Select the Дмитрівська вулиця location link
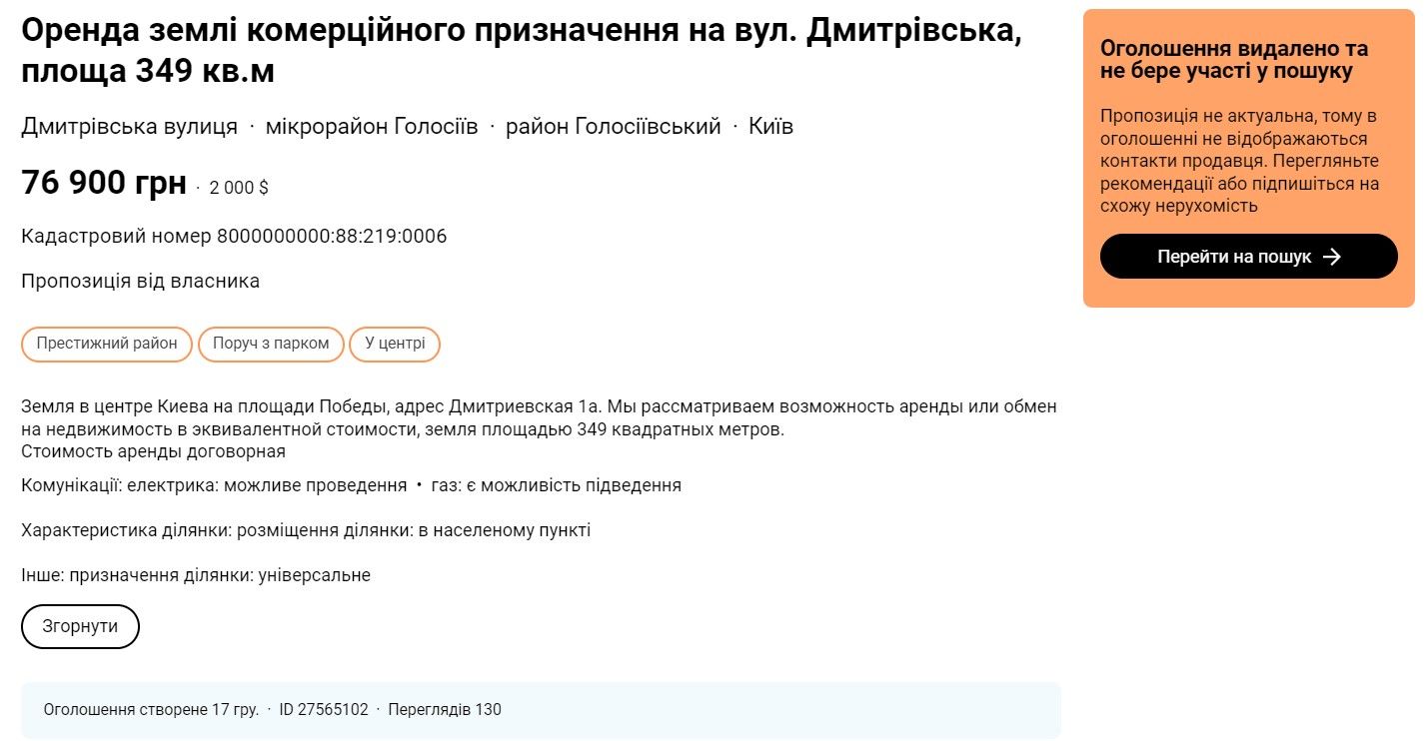Screen dimensions: 1424x741 tap(129, 126)
